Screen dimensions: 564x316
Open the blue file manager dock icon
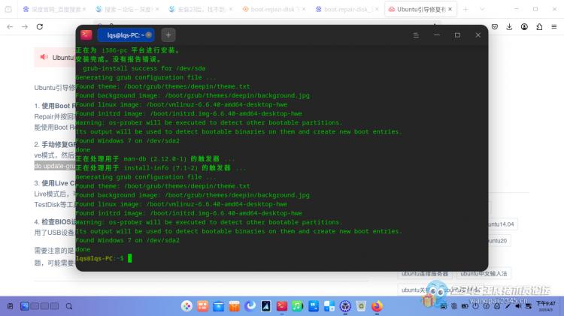(218, 306)
